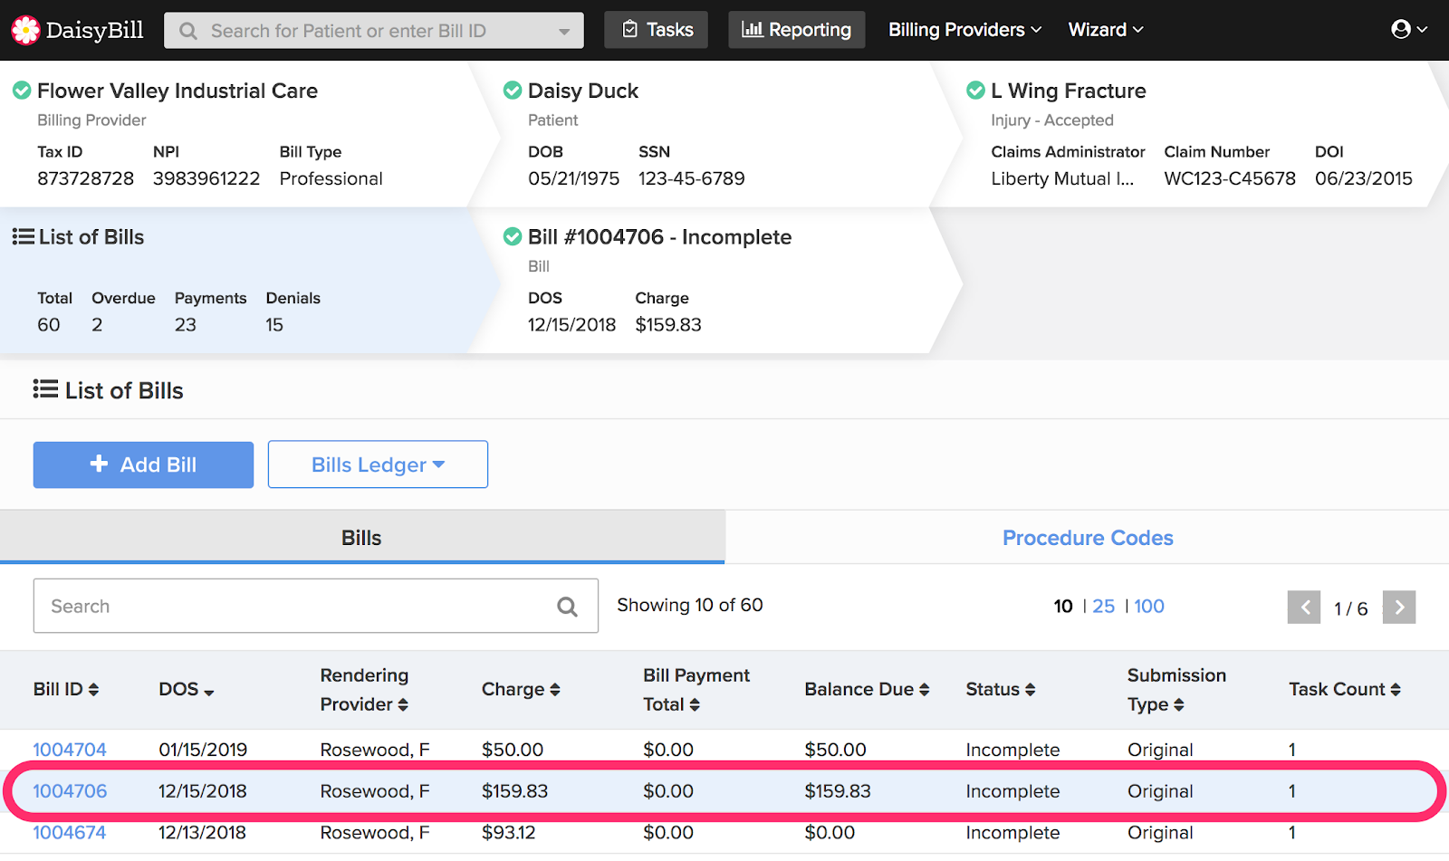Show 25 bills per page
The height and width of the screenshot is (861, 1449).
[x=1104, y=607]
